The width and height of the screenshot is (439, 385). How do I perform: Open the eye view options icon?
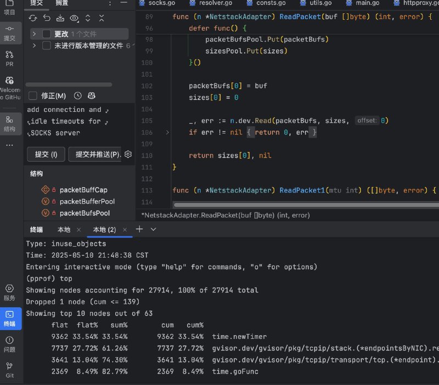(74, 19)
